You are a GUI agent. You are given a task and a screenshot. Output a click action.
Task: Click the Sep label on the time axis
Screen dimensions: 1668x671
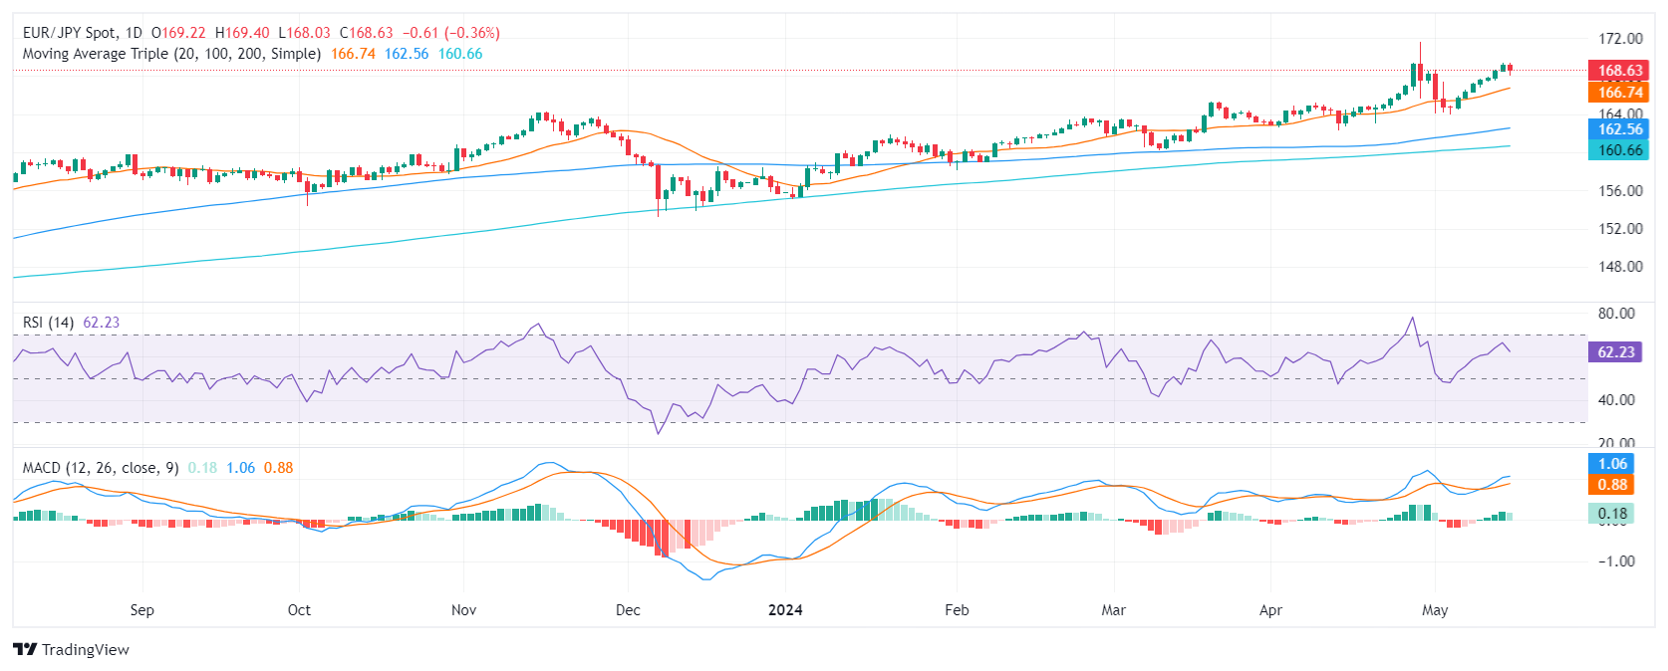pos(142,610)
